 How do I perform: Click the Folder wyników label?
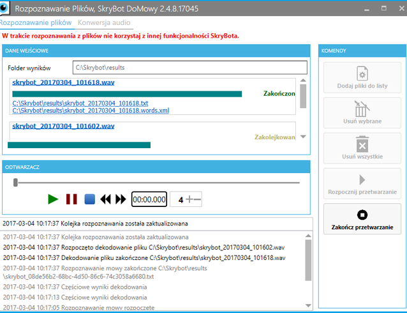[x=29, y=68]
